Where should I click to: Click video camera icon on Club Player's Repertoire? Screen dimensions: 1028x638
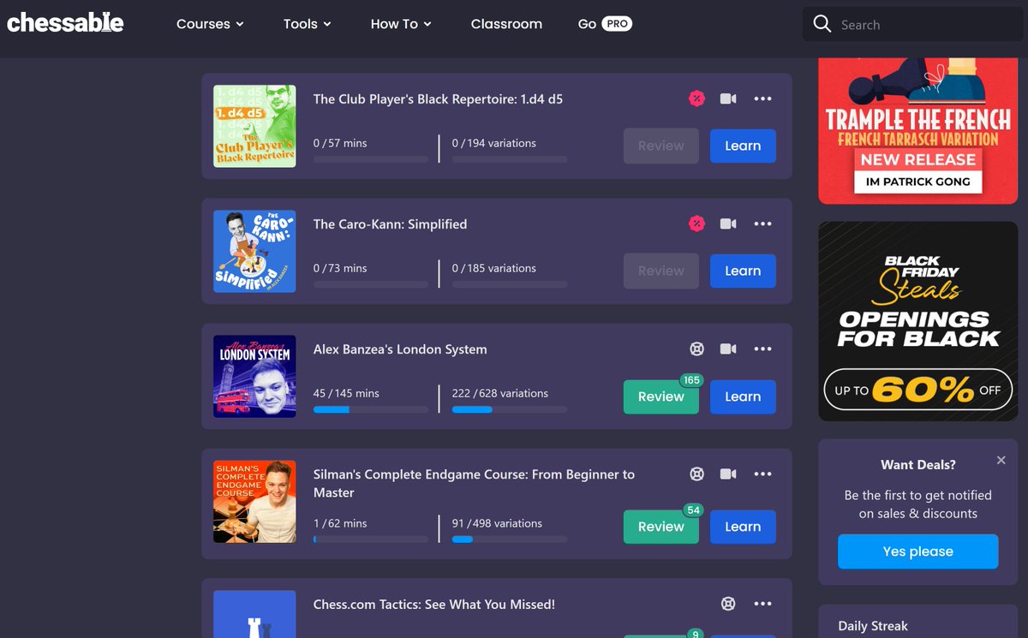728,98
